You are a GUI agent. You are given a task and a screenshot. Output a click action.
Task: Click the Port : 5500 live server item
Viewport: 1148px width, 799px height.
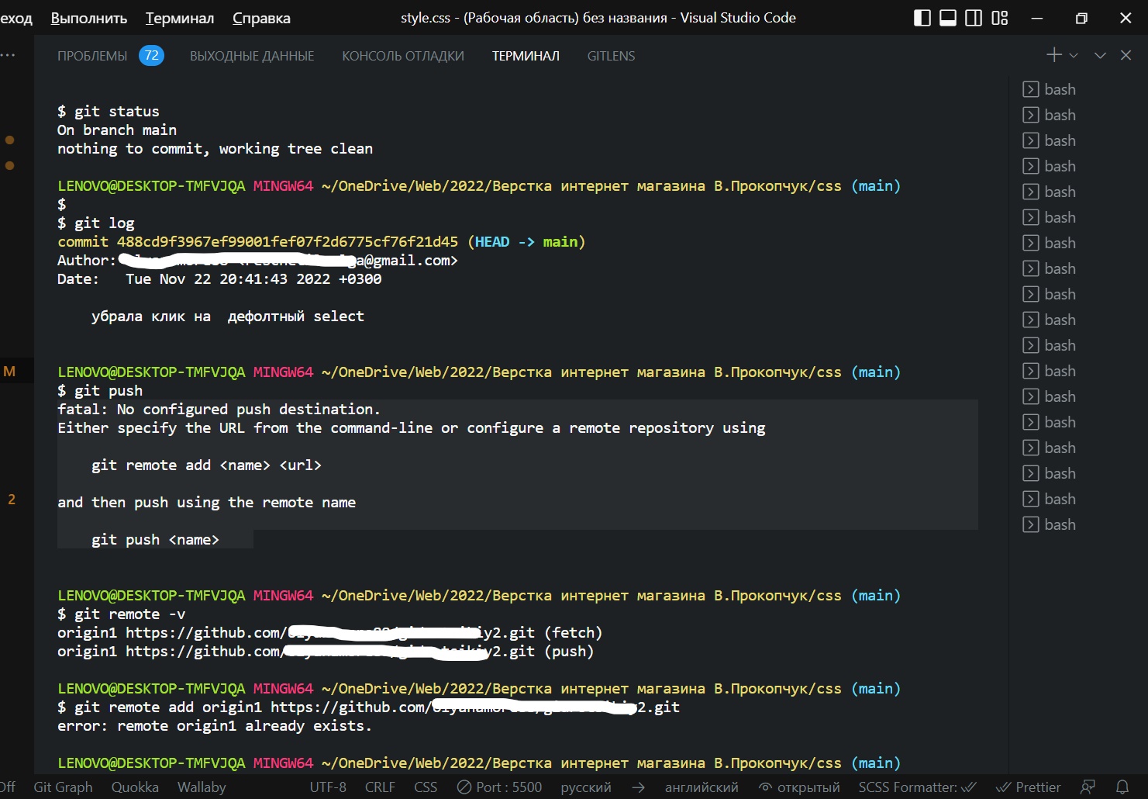point(499,787)
